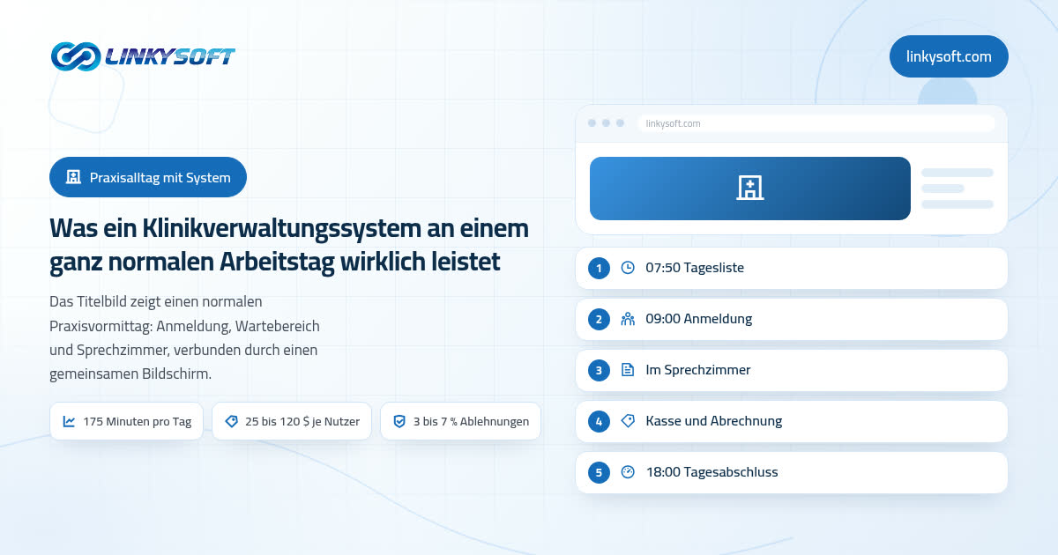This screenshot has width=1058, height=555.
Task: Click the document icon for Im Sprechzimmer
Action: coord(628,370)
